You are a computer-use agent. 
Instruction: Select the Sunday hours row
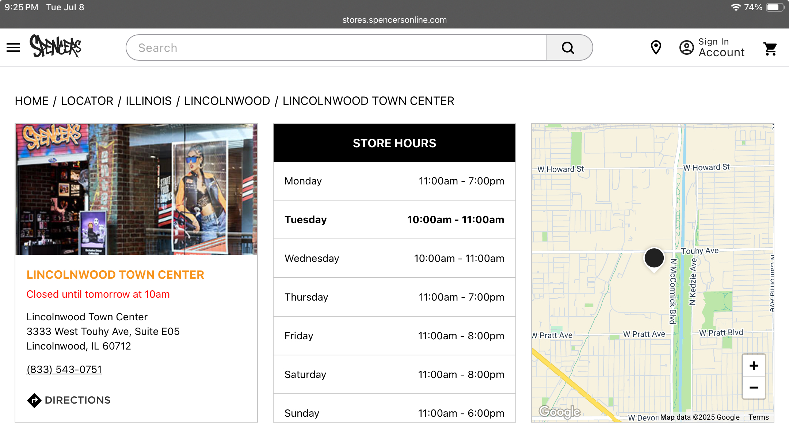[394, 408]
